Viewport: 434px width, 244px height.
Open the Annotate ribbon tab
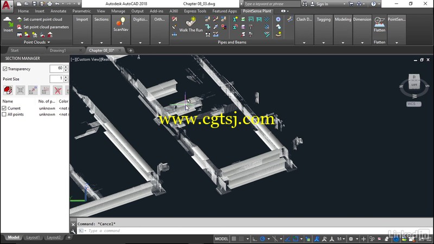[x=58, y=11]
